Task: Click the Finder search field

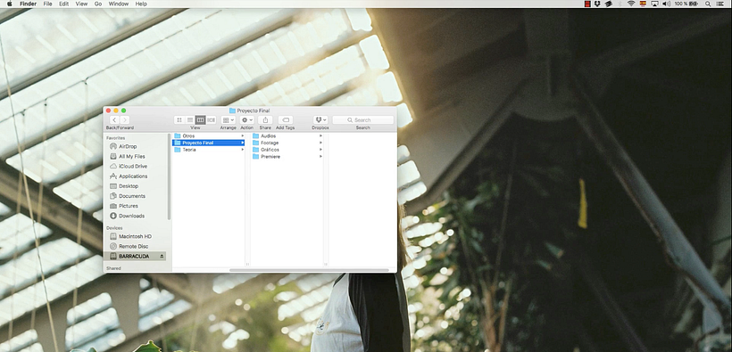Action: 362,120
